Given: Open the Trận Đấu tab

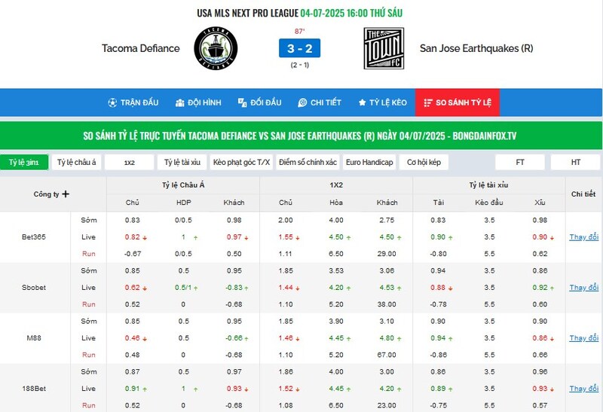Looking at the screenshot, I should point(133,102).
